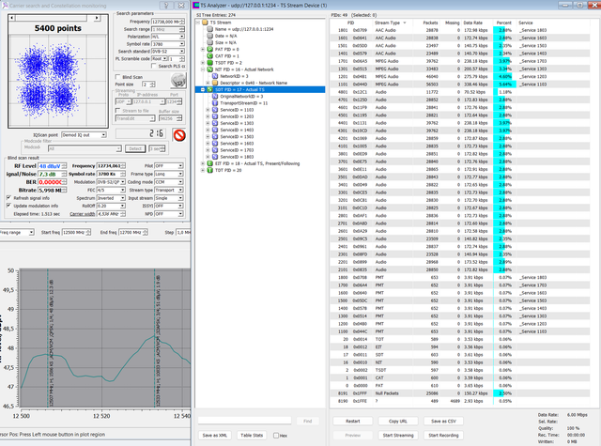Uncheck Update modulation info
The width and height of the screenshot is (601, 446).
tap(8, 206)
